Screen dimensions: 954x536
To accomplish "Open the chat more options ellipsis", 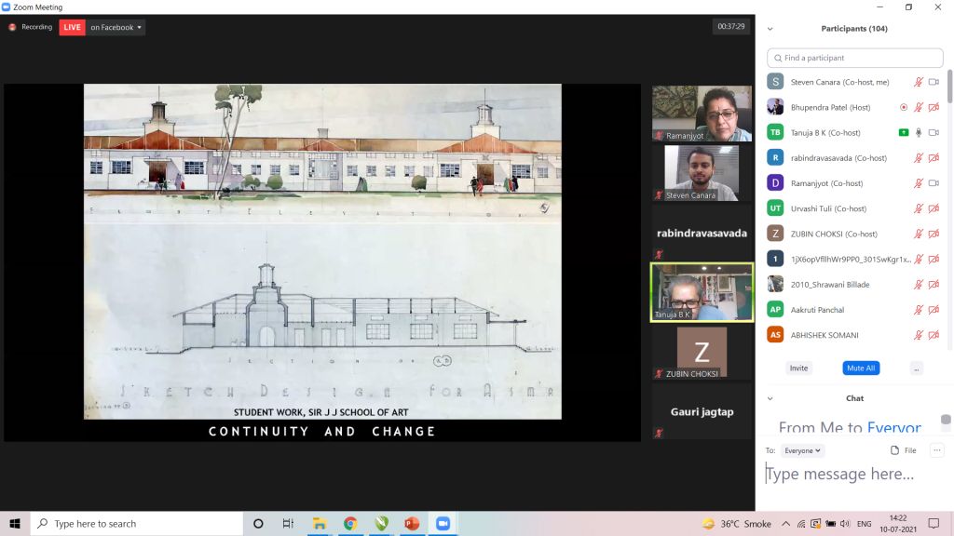I will [x=937, y=450].
